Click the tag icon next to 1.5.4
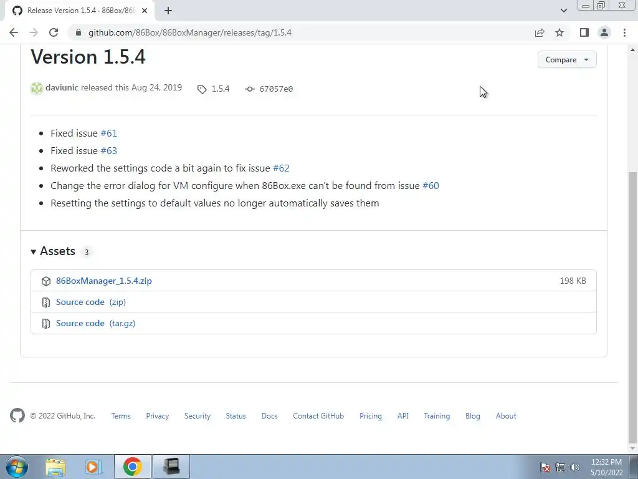Viewport: 638px width, 479px height. (x=202, y=89)
